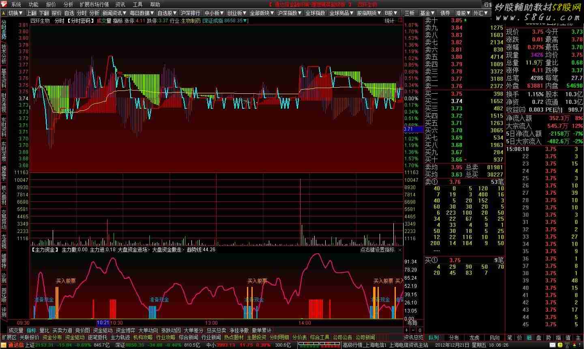Expand the 每日数据 dropdown
584x349 pixels.
pyautogui.click(x=142, y=13)
